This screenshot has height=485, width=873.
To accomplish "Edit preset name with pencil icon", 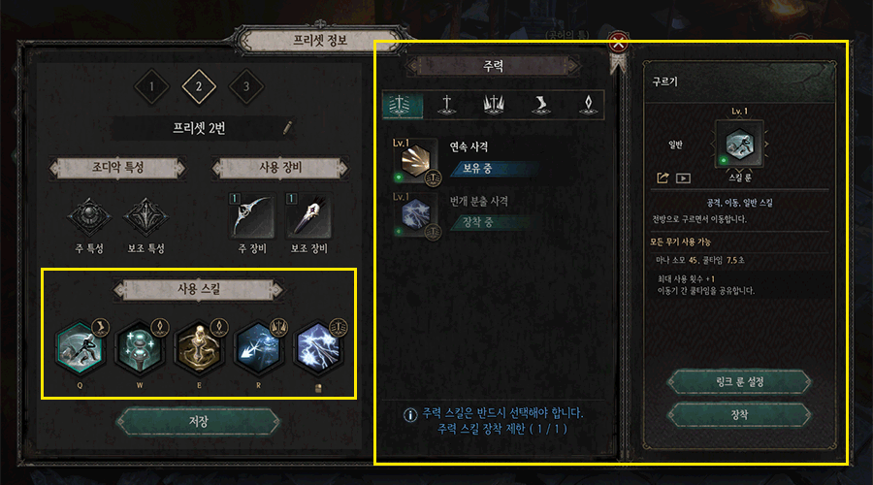I will coord(287,127).
